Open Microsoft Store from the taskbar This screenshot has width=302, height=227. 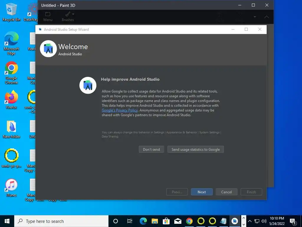click(166, 221)
